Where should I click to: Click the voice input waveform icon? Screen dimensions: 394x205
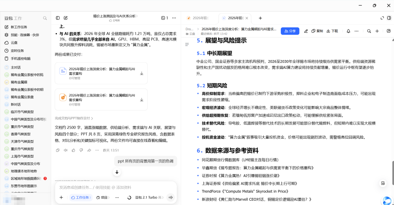[x=171, y=197]
